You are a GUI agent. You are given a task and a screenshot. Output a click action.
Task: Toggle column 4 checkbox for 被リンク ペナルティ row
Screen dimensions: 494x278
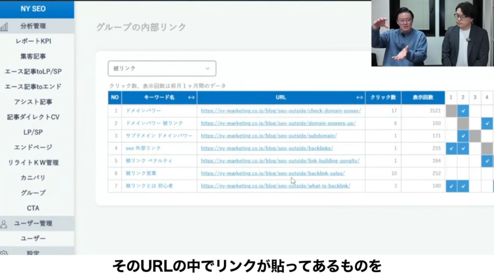click(487, 161)
